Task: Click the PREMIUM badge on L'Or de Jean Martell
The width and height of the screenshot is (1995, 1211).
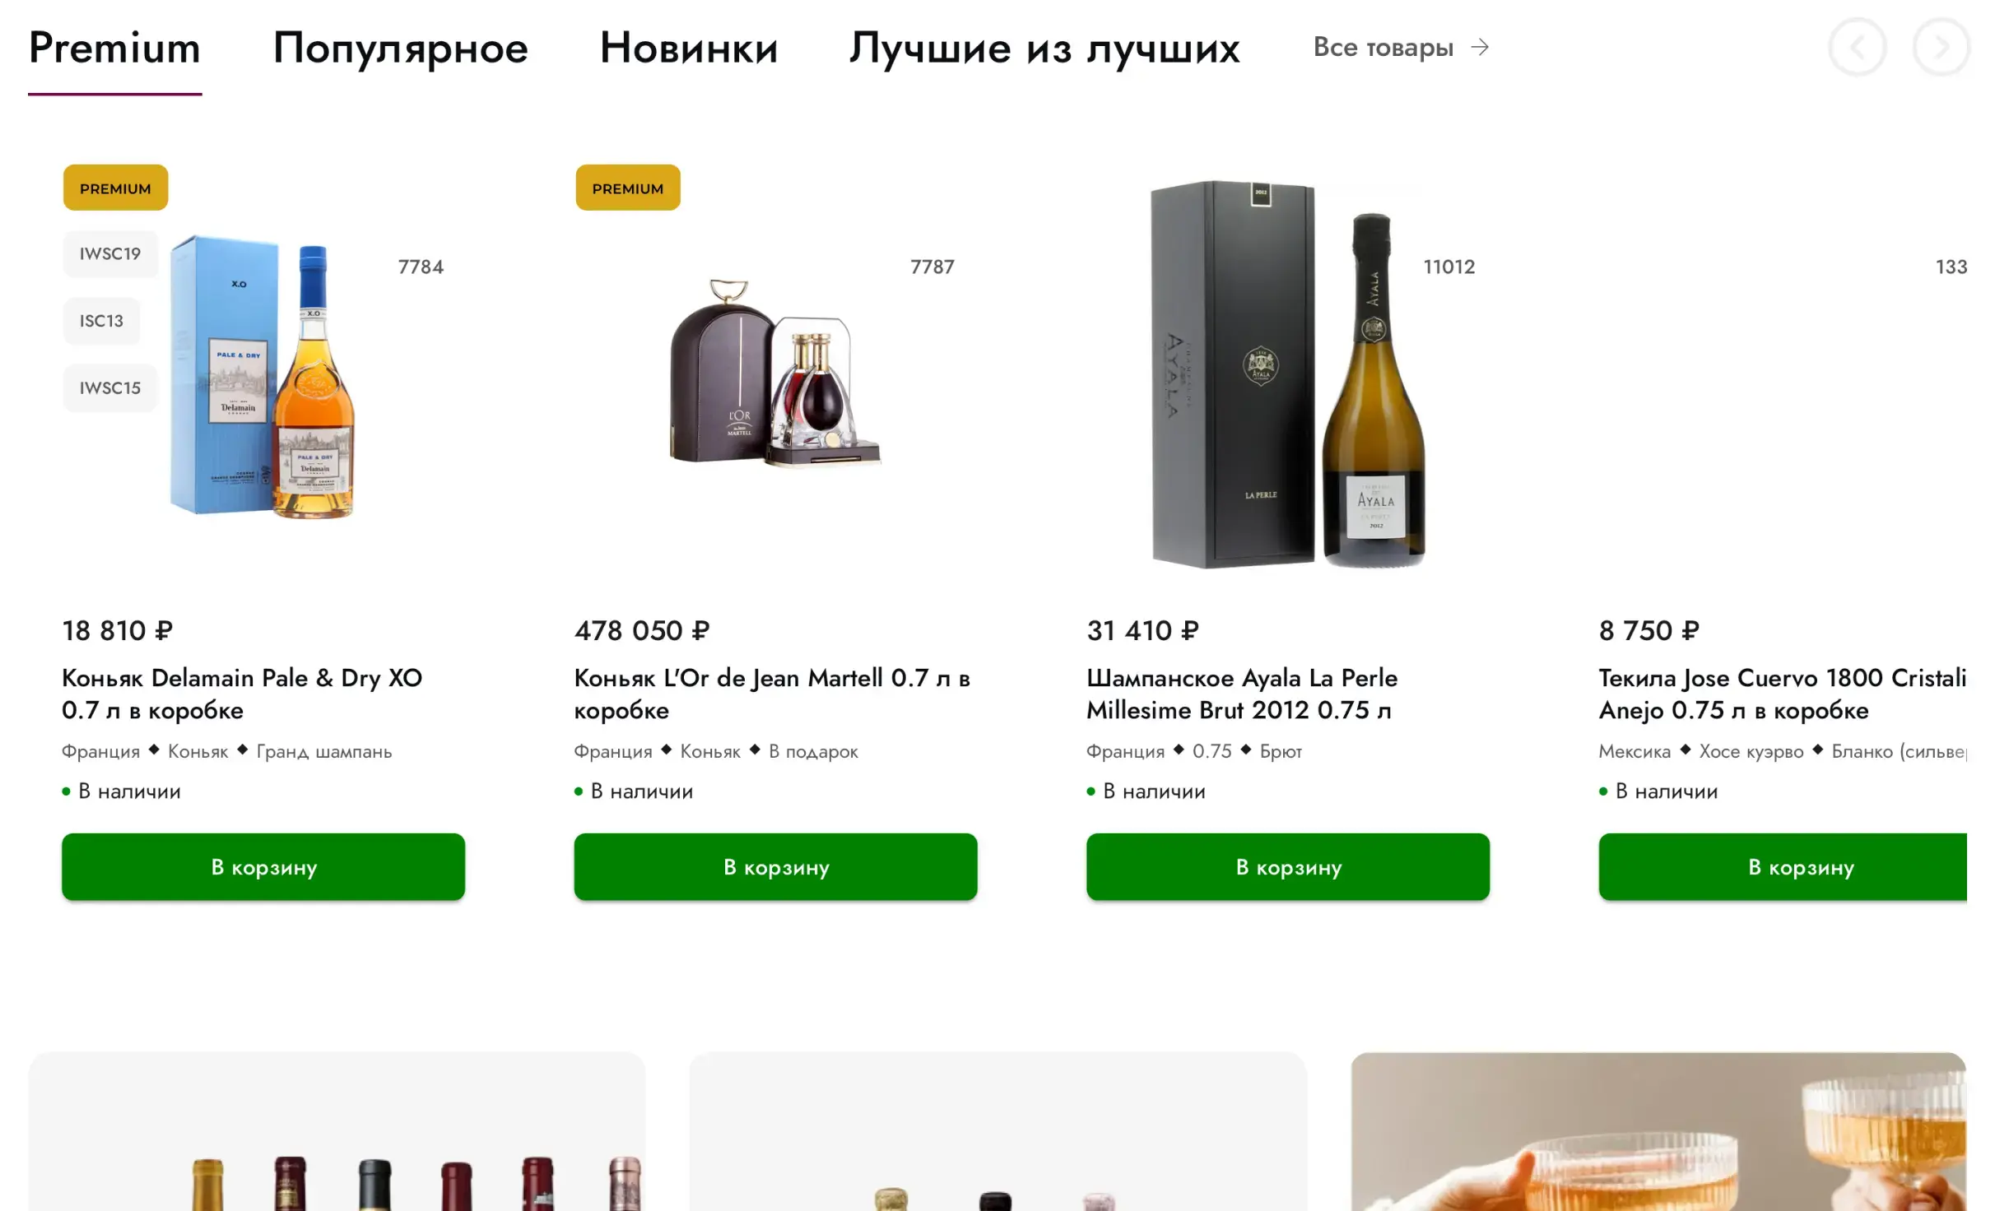Action: coord(628,188)
